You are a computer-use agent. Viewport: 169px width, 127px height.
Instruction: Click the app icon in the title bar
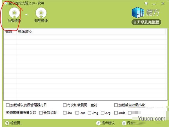pyautogui.click(x=6, y=3)
